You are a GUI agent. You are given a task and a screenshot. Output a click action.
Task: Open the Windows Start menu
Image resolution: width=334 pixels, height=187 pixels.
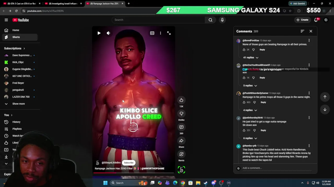(105, 183)
